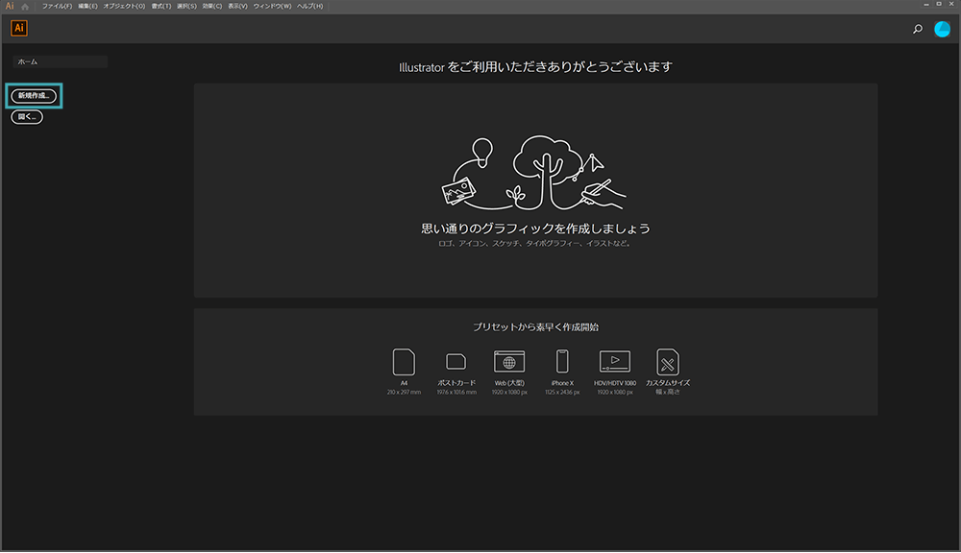This screenshot has width=961, height=553.
Task: Click the small Ai icon in title bar
Action: pos(10,6)
